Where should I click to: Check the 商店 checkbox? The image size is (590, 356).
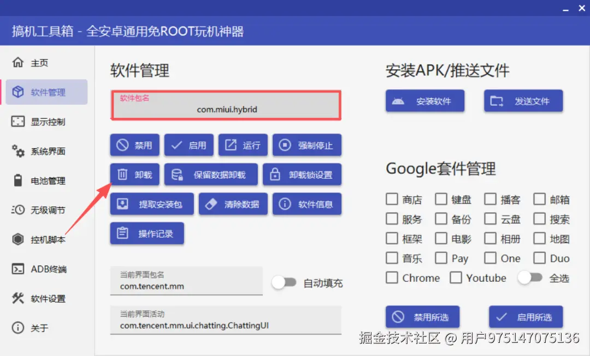(x=392, y=198)
